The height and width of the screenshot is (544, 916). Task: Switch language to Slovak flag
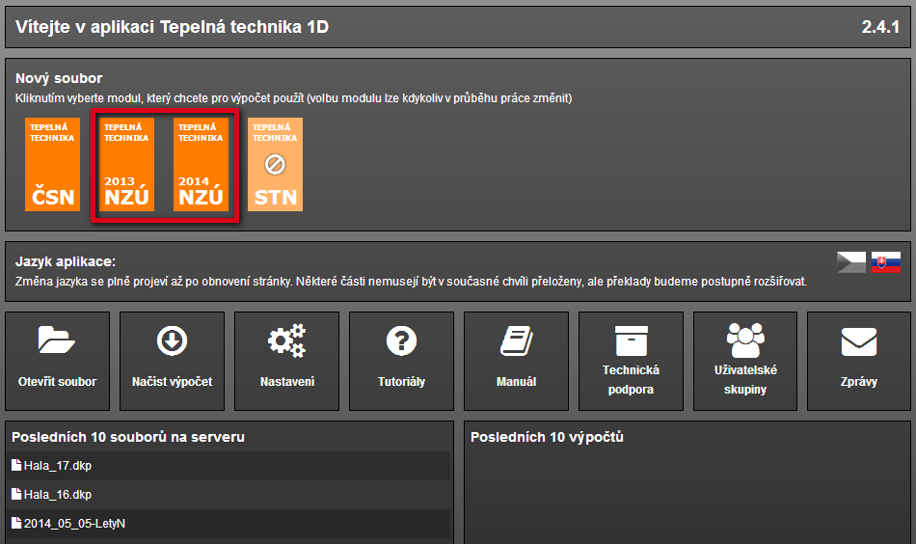click(x=885, y=262)
